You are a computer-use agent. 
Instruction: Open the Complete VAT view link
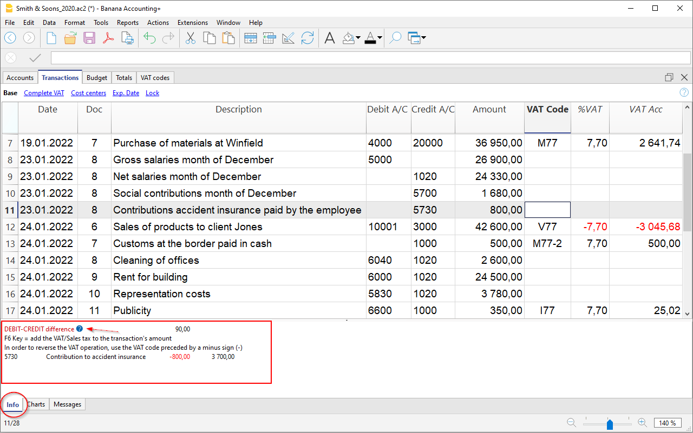44,93
